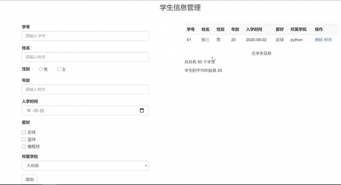Viewport: 341px width, 185px height.
Task: Focus the 年龄 input field
Action: click(85, 89)
